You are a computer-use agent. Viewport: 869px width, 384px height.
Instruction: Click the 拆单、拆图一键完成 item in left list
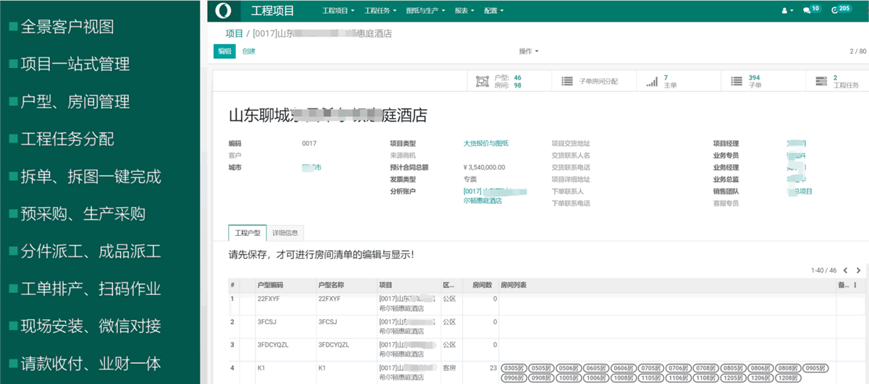(x=91, y=176)
